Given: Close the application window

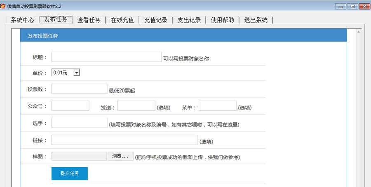Looking at the screenshot, I should click(x=364, y=6).
